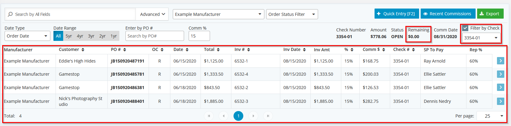Image resolution: width=511 pixels, height=126 pixels.
Task: Sort by Comm $ column arrows
Action: point(374,49)
